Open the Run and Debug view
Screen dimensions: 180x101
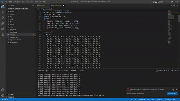pyautogui.click(x=3, y=23)
